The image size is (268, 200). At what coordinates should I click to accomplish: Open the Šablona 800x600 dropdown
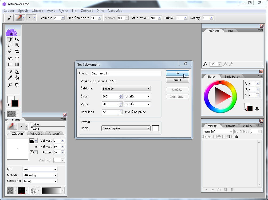pos(126,89)
